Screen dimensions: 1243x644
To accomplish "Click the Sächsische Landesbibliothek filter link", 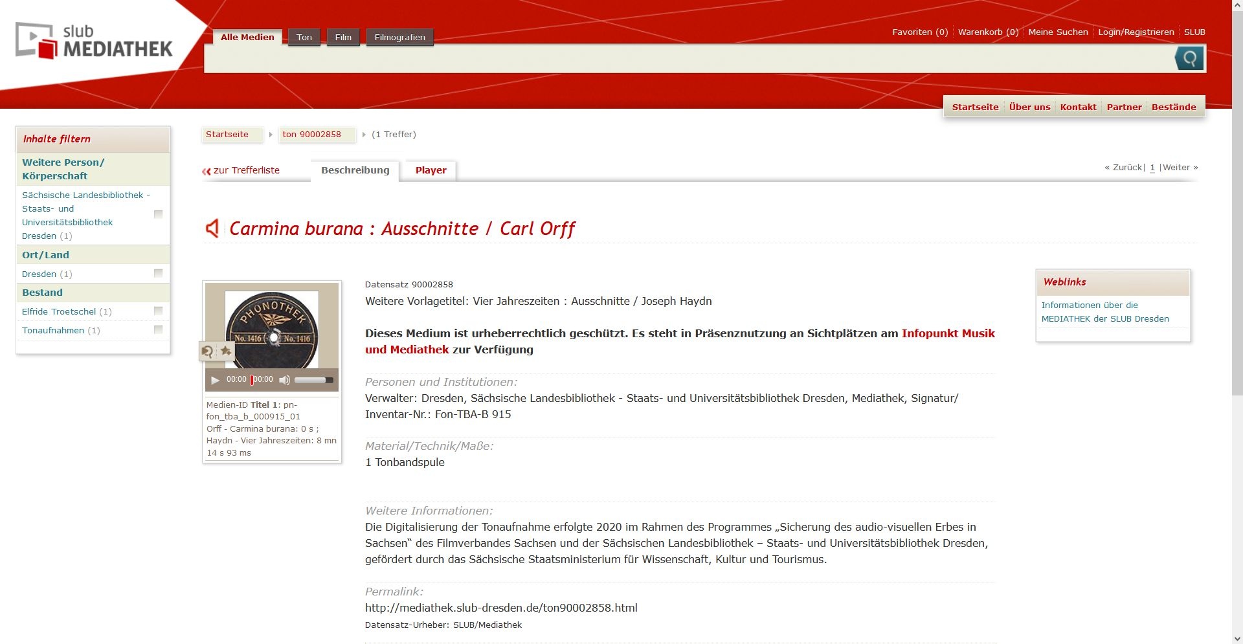I will click(x=85, y=215).
